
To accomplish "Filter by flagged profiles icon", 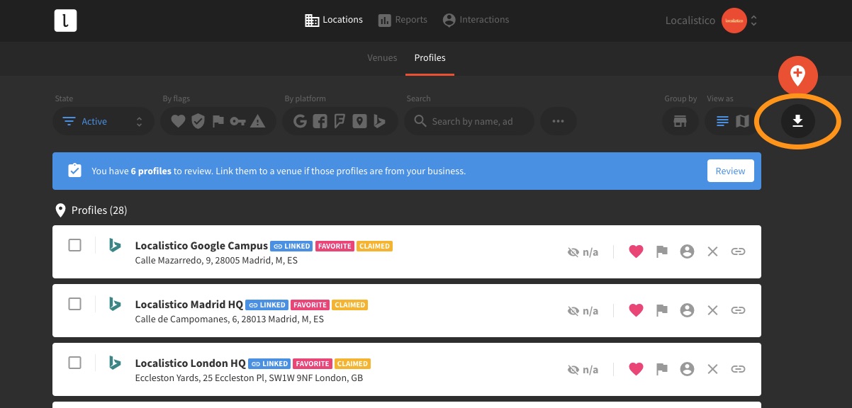I will coord(218,122).
